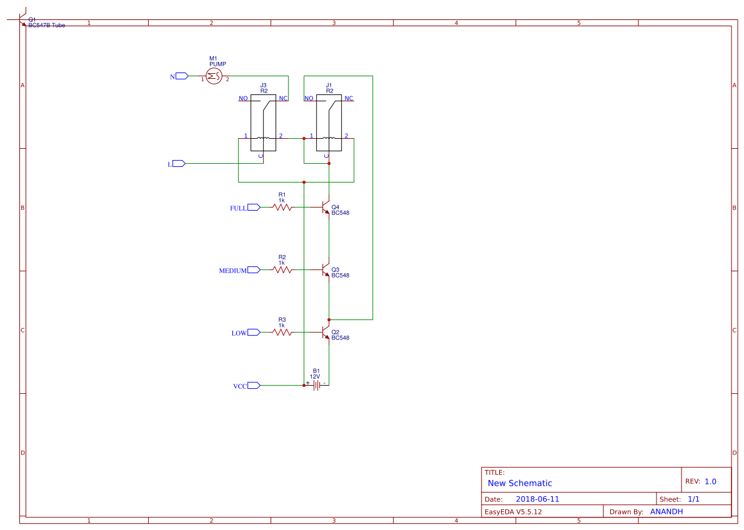Image resolution: width=744 pixels, height=530 pixels.
Task: Click the Q4 BC548 transistor symbol
Action: coord(325,207)
